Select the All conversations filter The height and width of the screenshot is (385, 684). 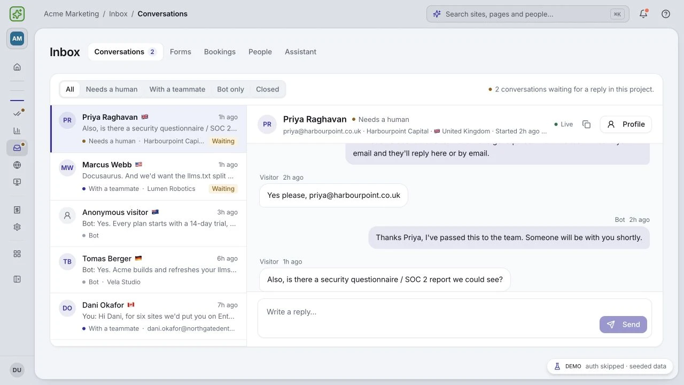[70, 89]
